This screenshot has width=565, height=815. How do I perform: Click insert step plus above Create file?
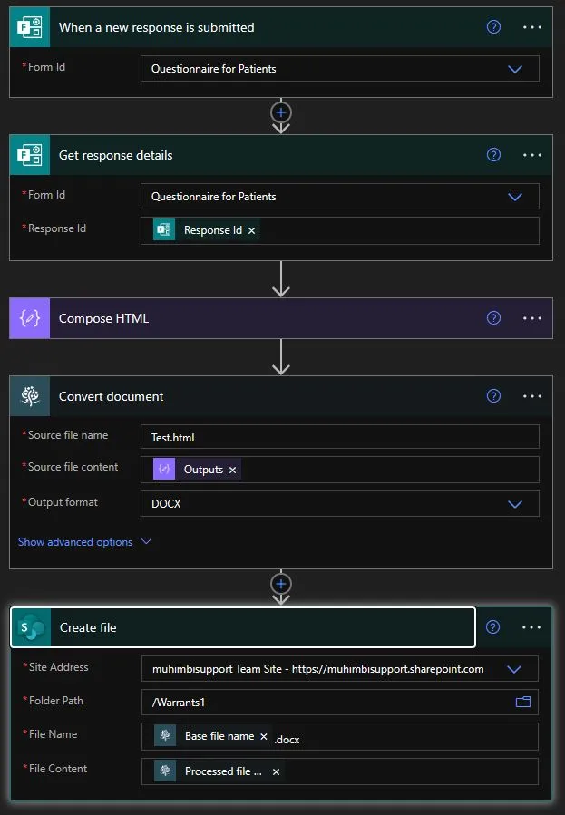[x=280, y=586]
